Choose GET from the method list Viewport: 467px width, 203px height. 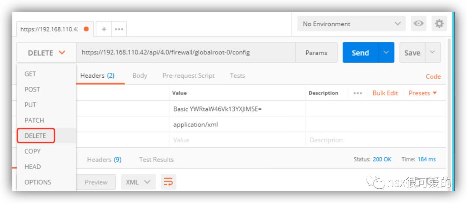coord(46,74)
